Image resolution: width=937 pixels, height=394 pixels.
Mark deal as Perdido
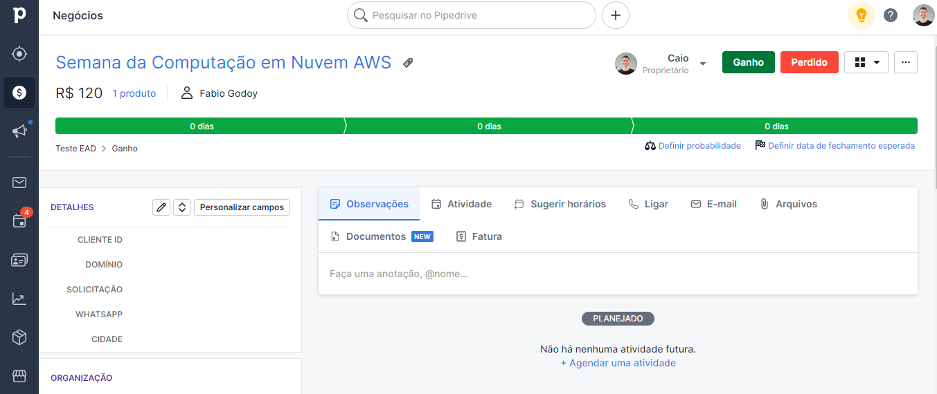(810, 62)
